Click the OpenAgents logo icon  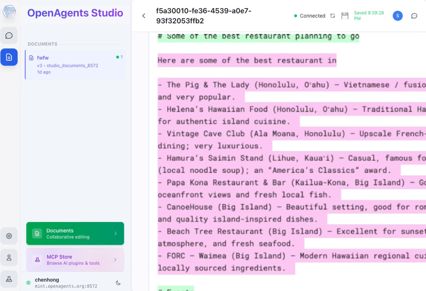9,12
